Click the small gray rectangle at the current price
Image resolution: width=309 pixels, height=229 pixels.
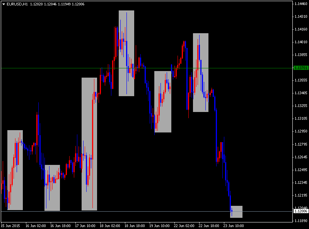(x=236, y=212)
